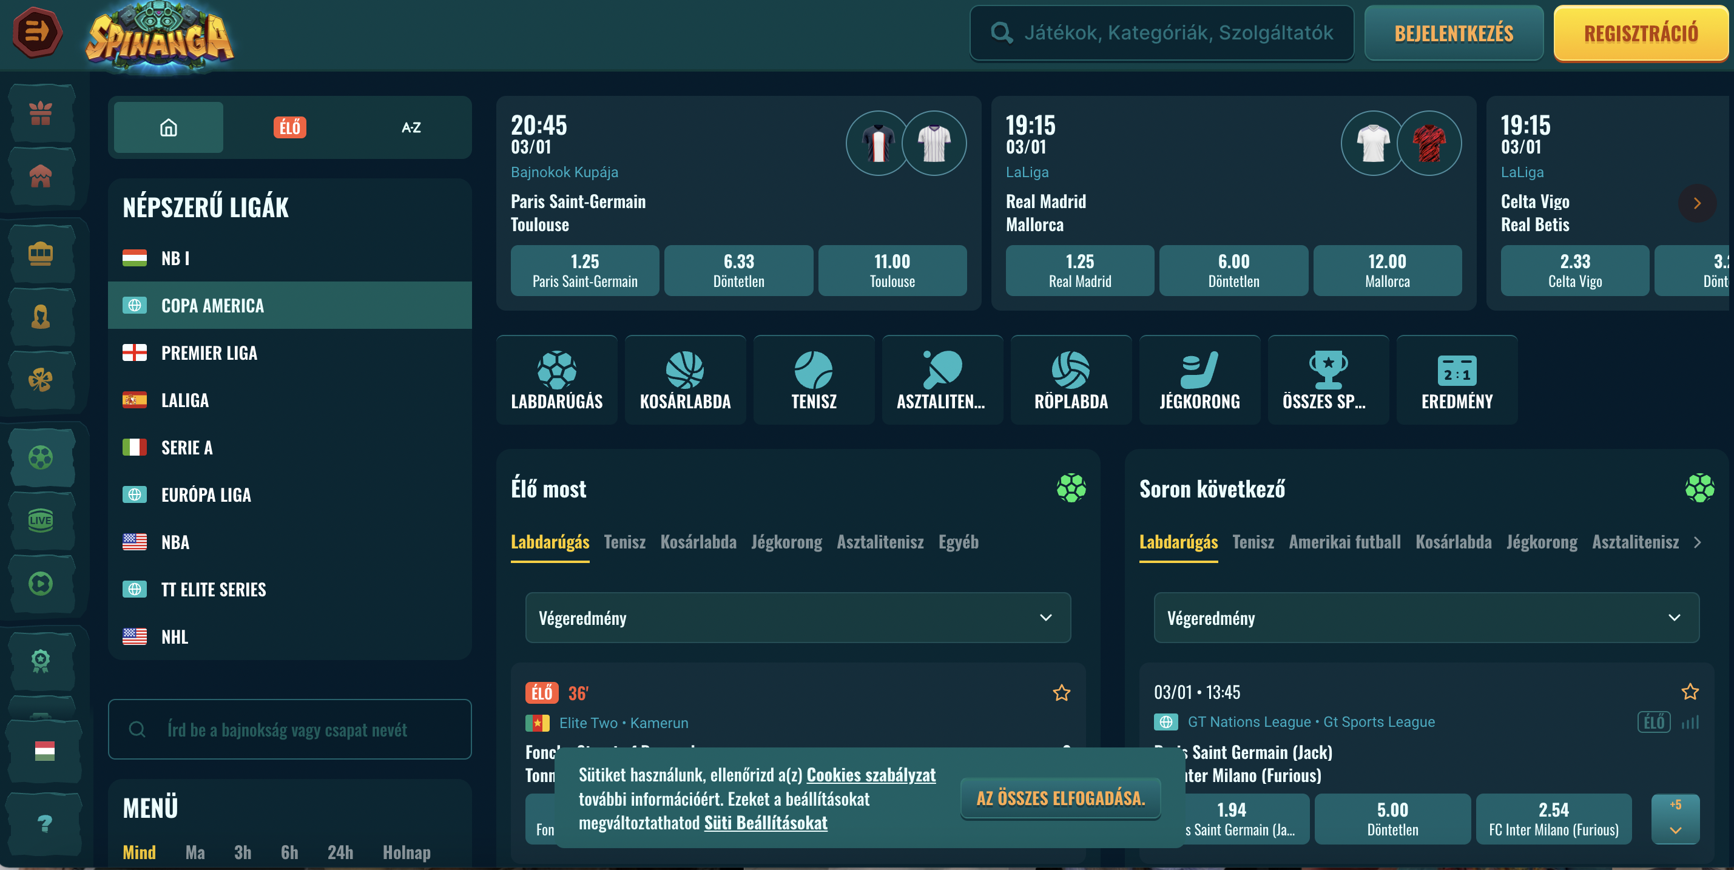Select the soccer ball sports icon in sidebar

[x=42, y=457]
